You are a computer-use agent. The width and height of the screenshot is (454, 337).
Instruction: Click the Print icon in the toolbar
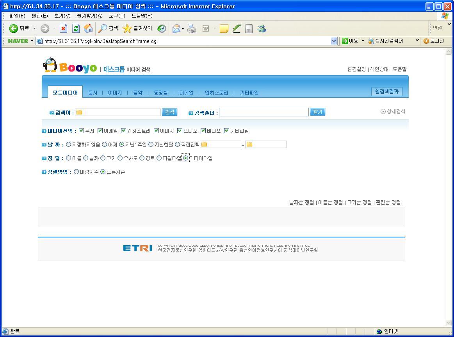pyautogui.click(x=191, y=28)
